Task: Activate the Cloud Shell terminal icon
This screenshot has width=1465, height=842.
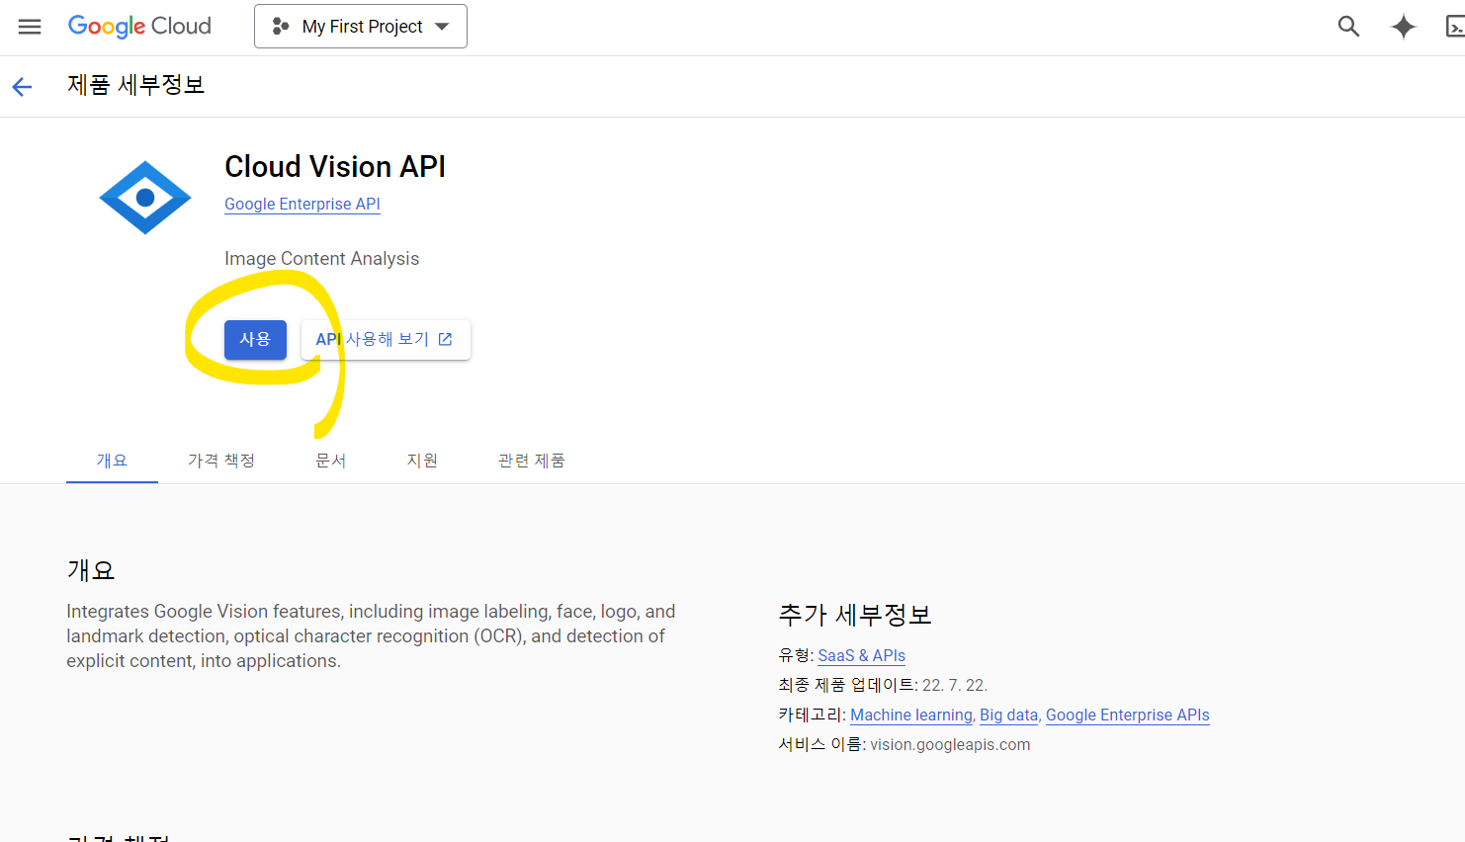Action: [x=1455, y=27]
